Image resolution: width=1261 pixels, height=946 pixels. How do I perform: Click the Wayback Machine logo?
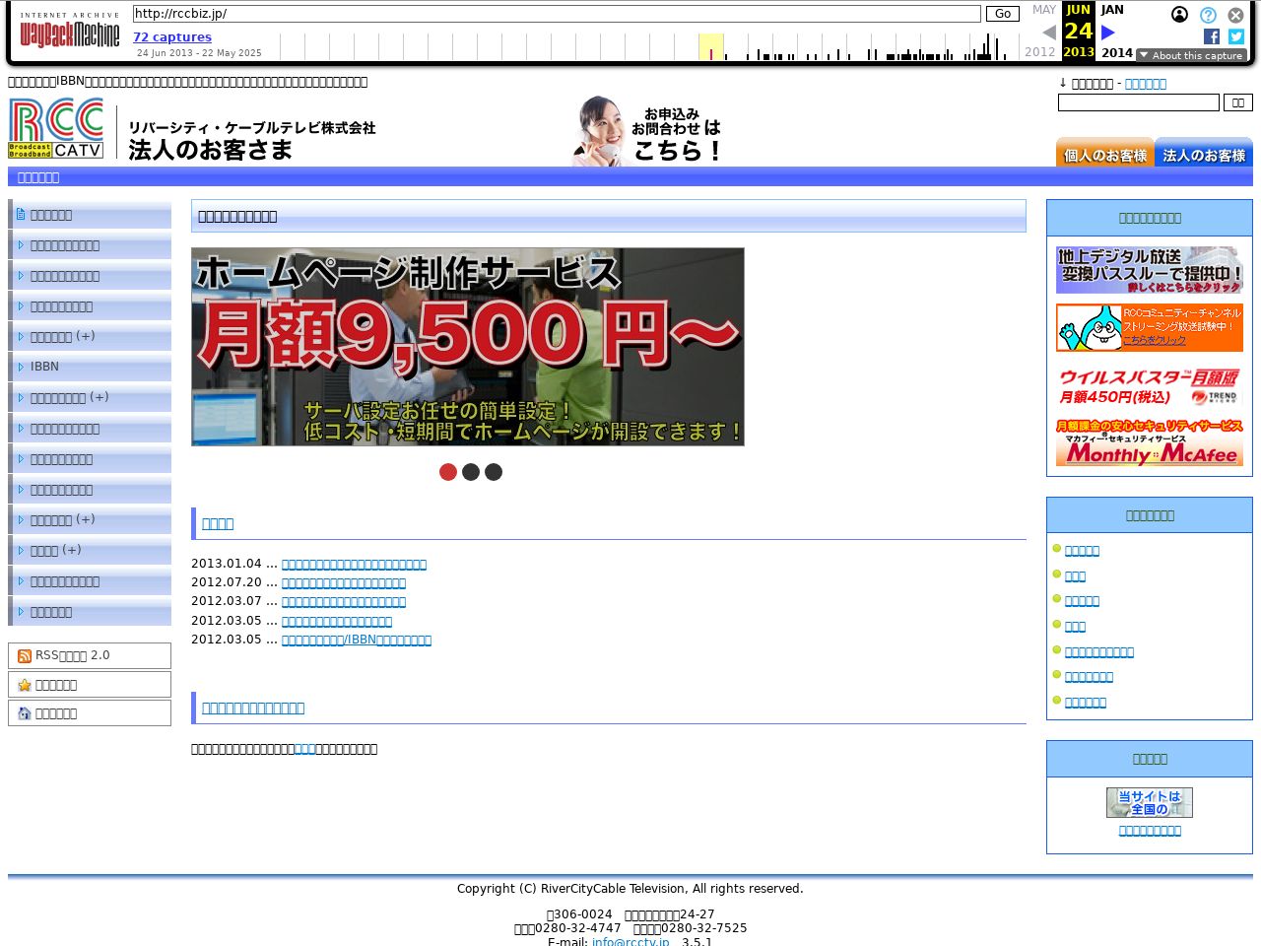[70, 31]
